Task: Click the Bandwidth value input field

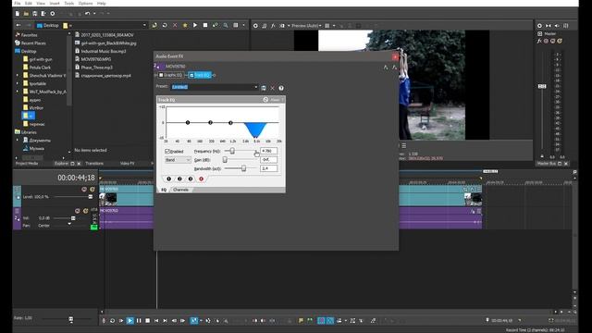Action: 269,168
